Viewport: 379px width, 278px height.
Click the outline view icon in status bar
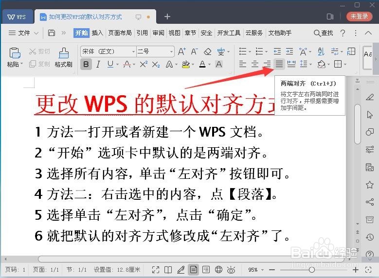(x=206, y=270)
